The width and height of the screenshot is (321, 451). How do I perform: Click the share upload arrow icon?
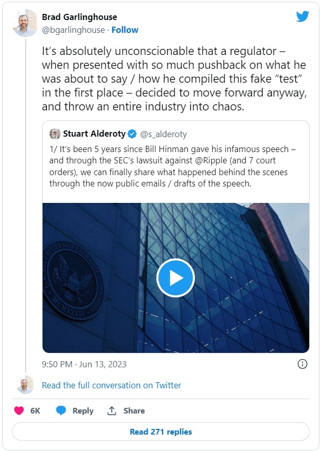click(112, 410)
